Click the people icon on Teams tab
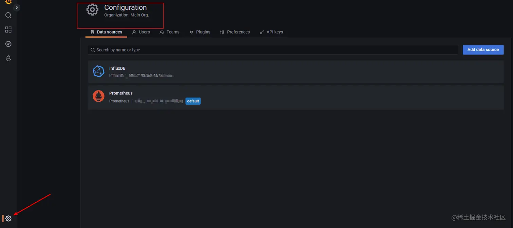 pyautogui.click(x=162, y=32)
